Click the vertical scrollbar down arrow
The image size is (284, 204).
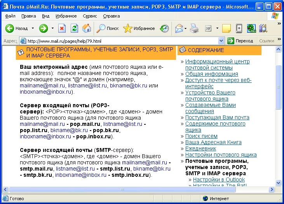[x=279, y=183]
